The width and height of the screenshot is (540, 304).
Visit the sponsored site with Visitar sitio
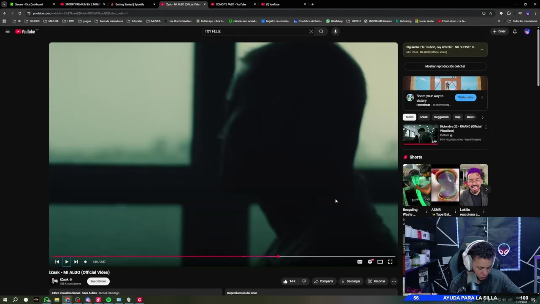[465, 98]
